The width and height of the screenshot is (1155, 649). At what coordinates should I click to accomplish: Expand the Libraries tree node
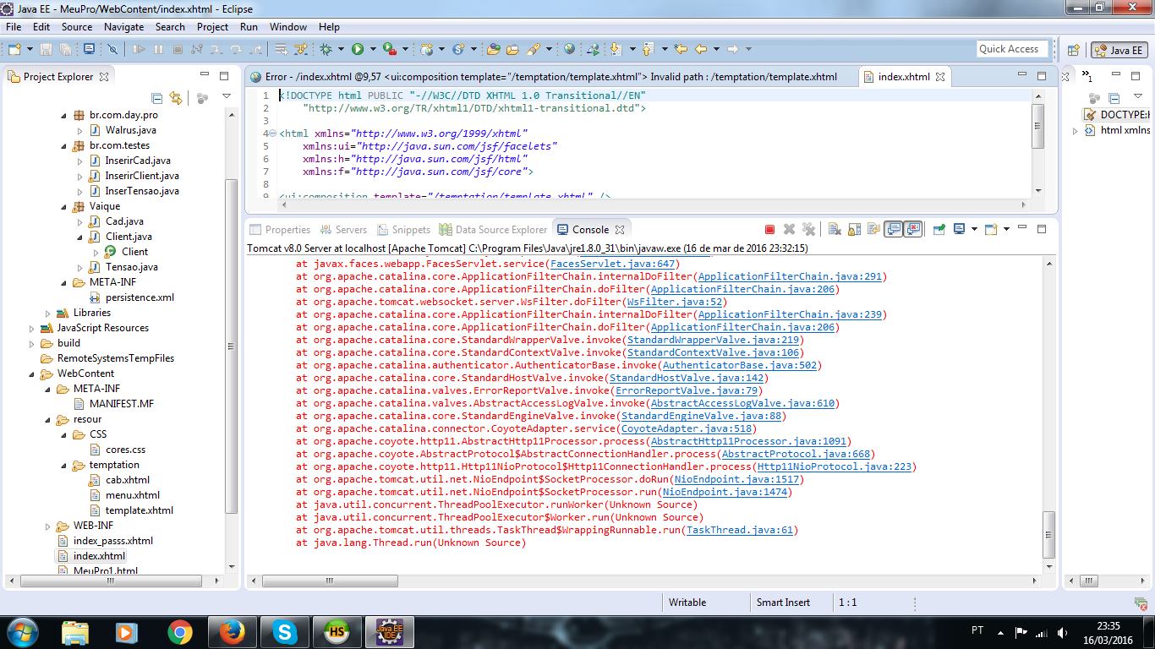point(48,313)
